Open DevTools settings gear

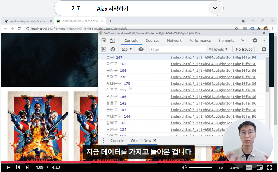point(255,40)
